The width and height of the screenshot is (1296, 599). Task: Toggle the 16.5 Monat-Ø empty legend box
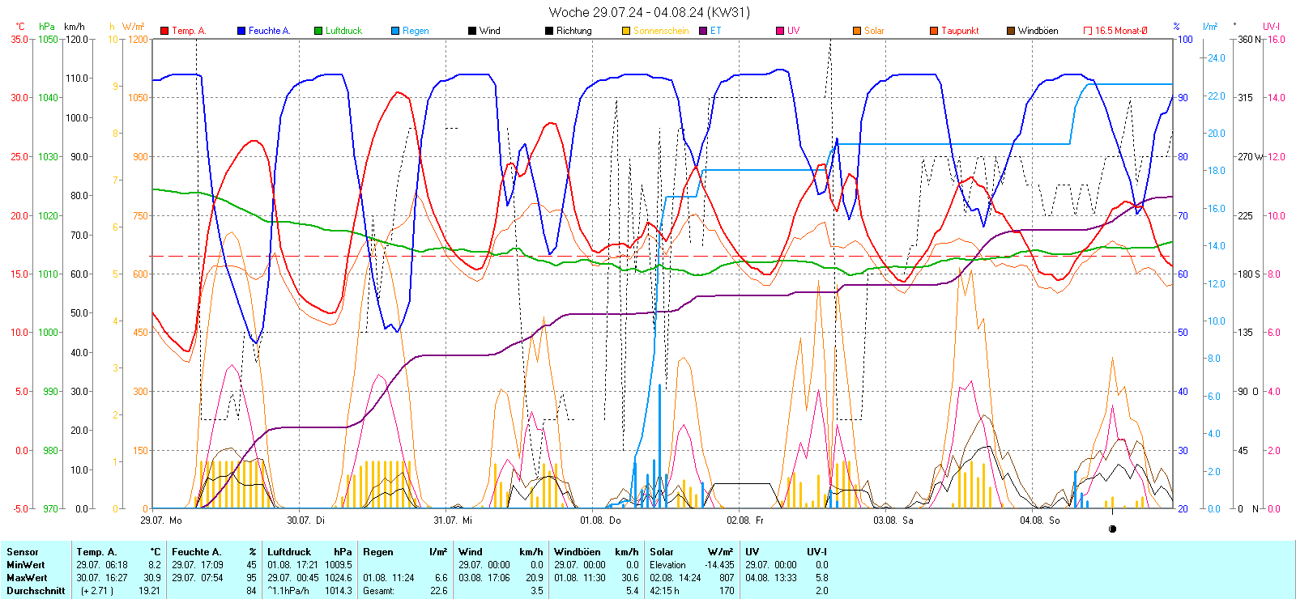point(1088,31)
